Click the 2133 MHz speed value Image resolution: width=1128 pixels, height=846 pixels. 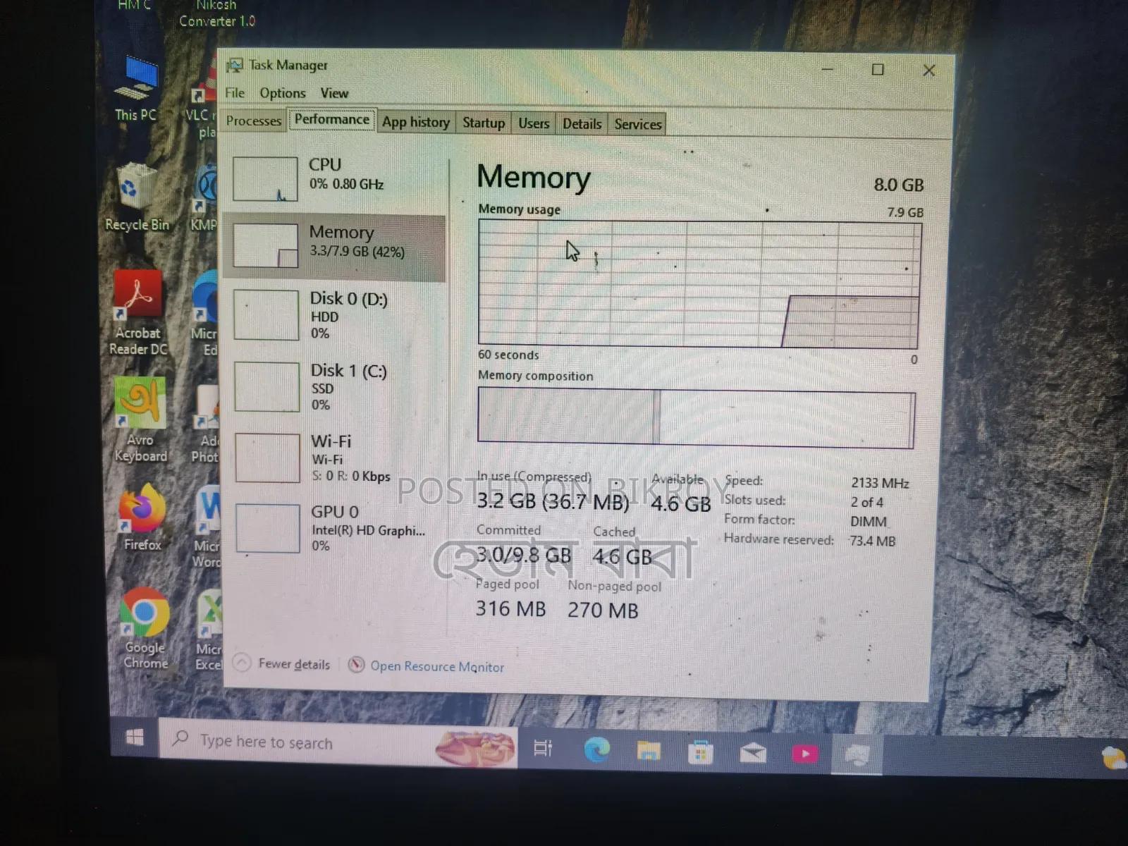coord(880,483)
